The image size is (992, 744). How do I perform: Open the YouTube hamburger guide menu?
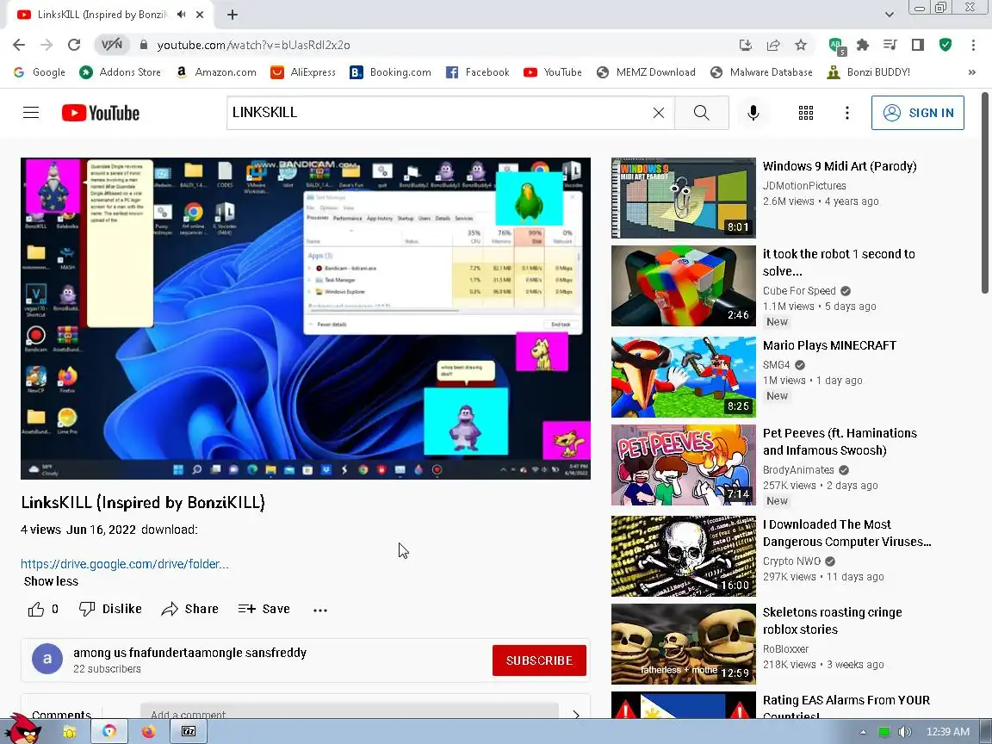tap(31, 113)
